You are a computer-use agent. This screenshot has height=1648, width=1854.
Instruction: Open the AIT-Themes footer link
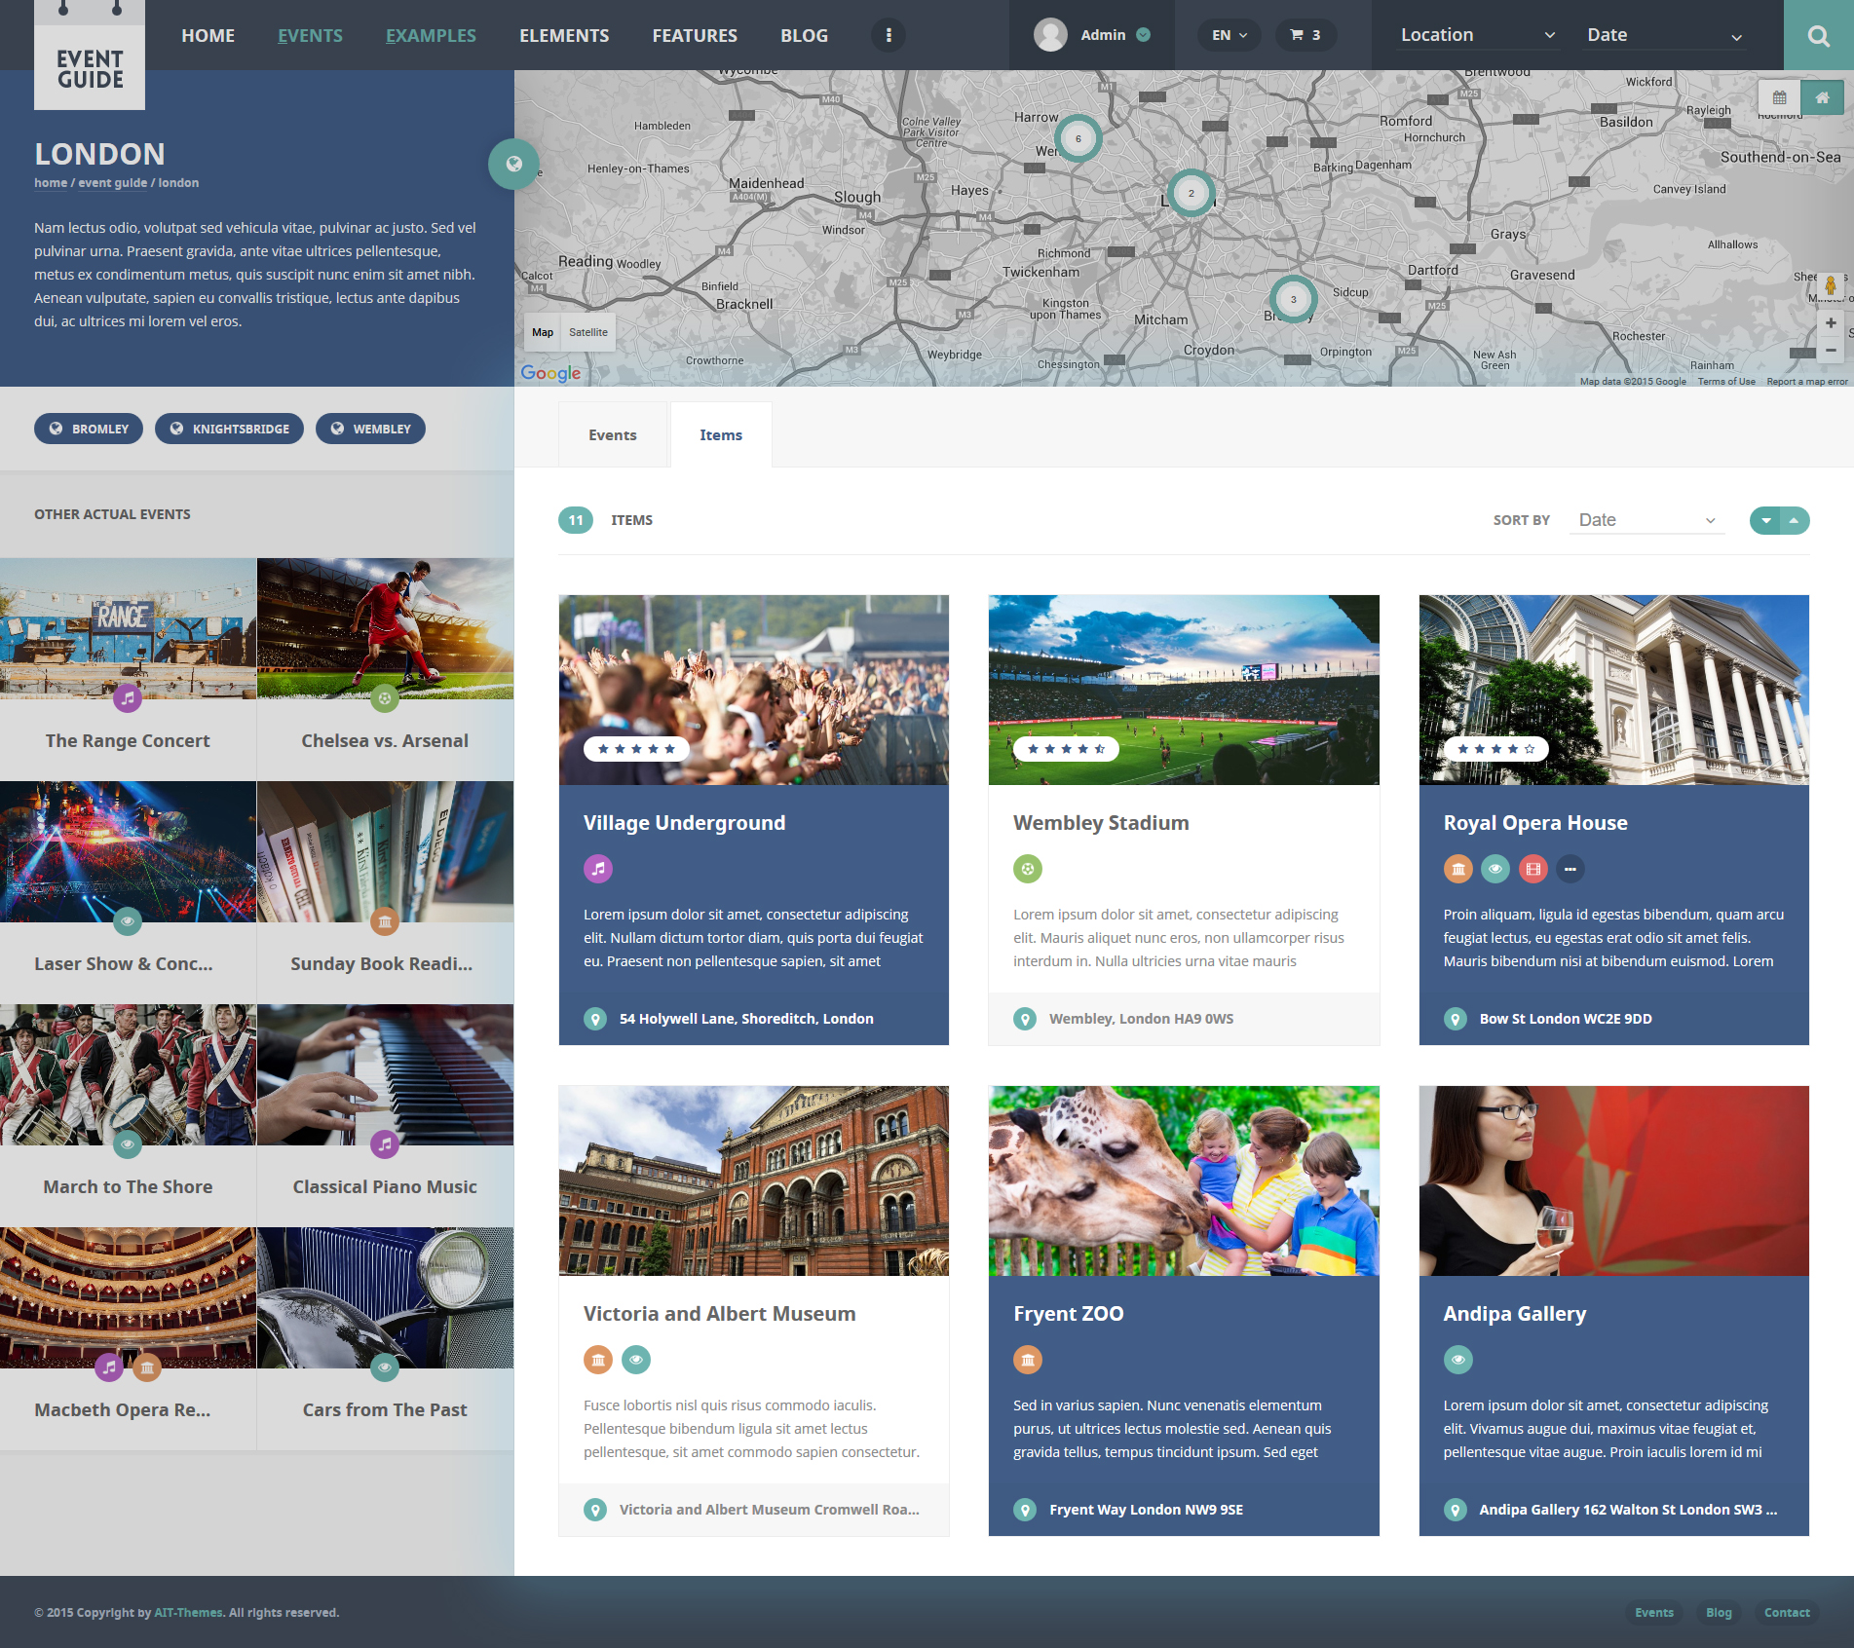pos(188,1613)
